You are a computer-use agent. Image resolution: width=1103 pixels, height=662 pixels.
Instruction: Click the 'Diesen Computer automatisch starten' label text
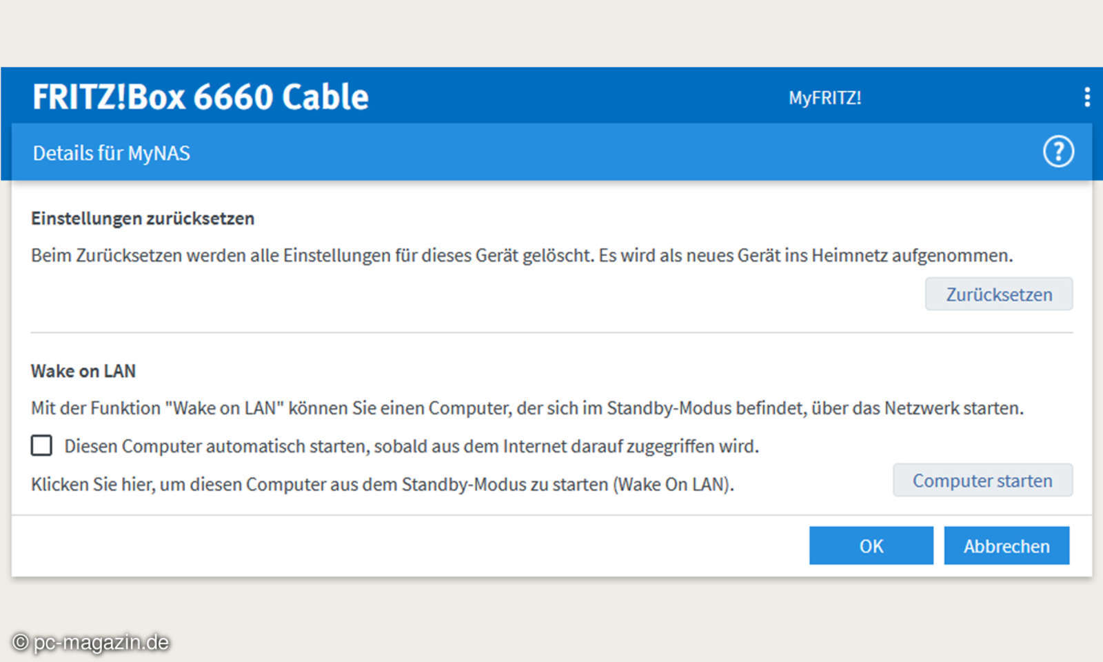412,446
